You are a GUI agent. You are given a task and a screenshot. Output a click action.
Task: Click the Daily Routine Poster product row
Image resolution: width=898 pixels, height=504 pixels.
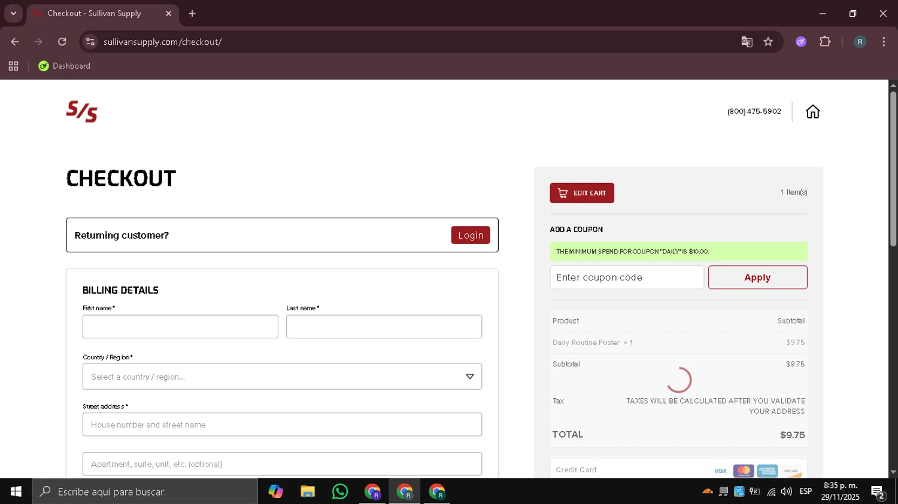[x=678, y=343]
